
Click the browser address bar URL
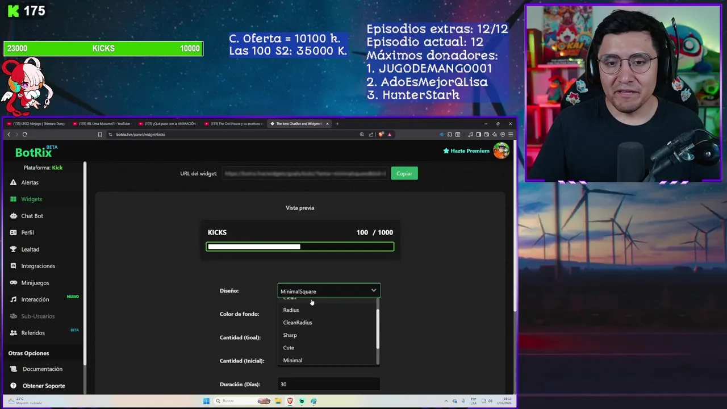click(x=141, y=135)
